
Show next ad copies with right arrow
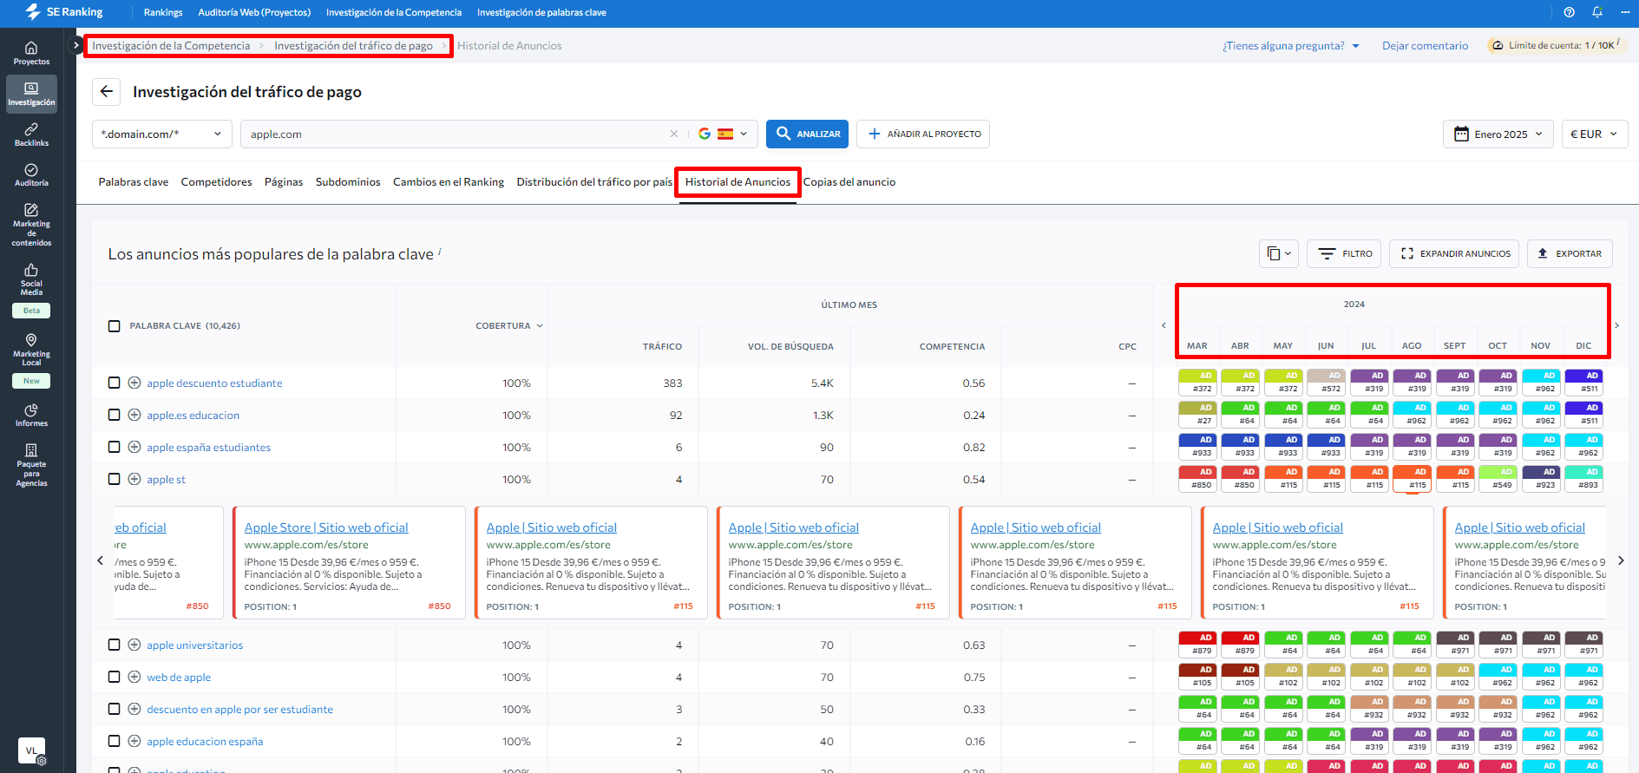coord(1621,560)
